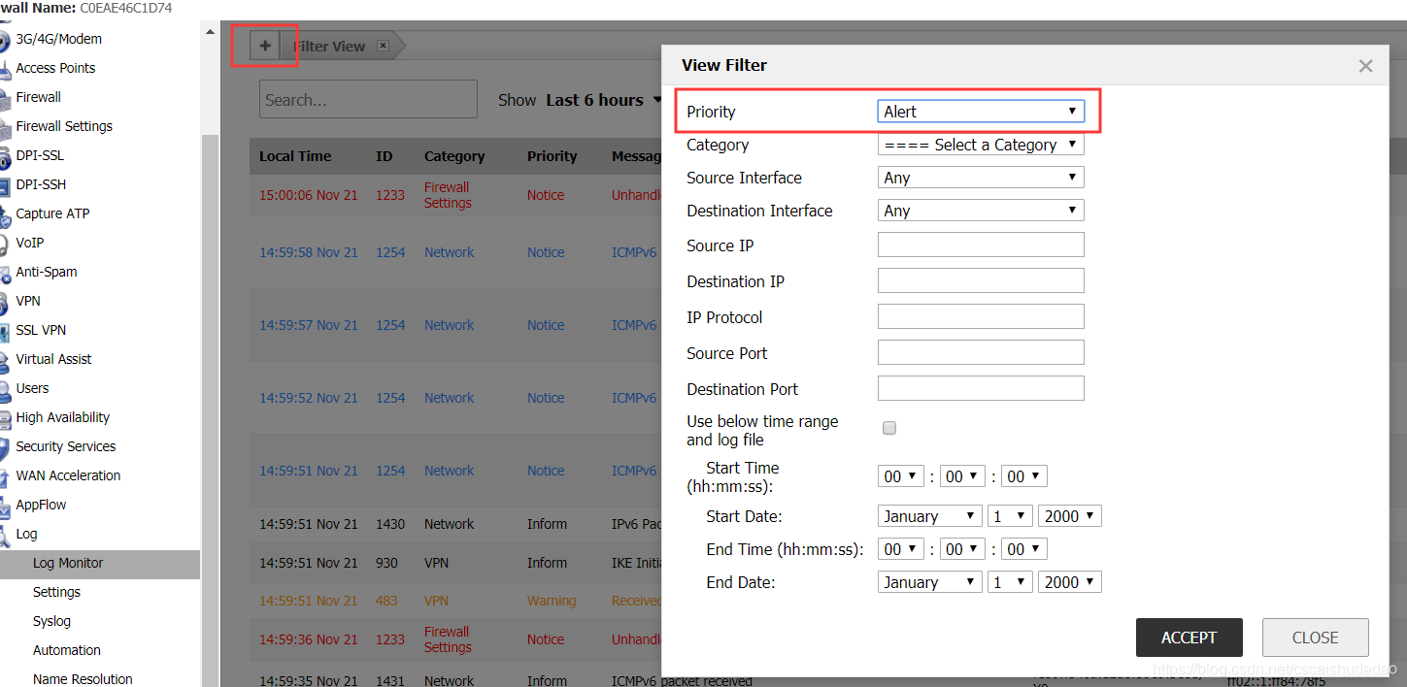This screenshot has height=687, width=1407.
Task: Click the CLOSE button
Action: point(1315,638)
